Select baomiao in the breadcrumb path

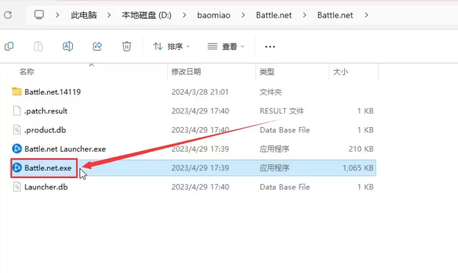(214, 15)
